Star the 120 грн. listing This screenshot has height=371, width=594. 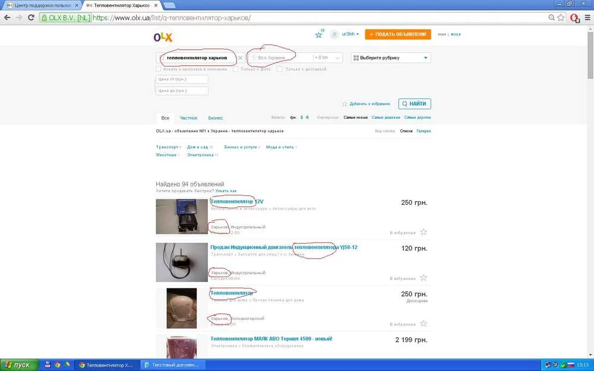424,277
